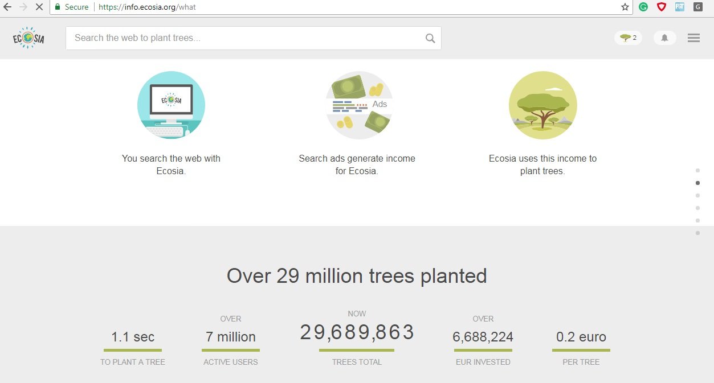Click the address bar URL
The height and width of the screenshot is (383, 714).
(147, 7)
